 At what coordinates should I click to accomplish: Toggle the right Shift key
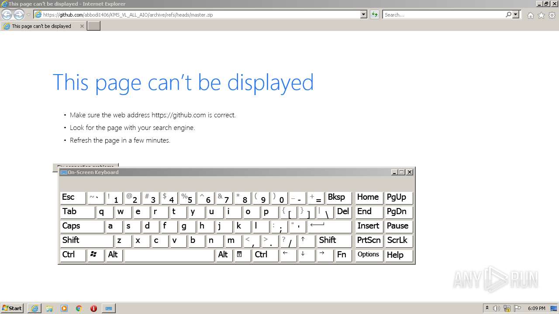[x=334, y=240]
